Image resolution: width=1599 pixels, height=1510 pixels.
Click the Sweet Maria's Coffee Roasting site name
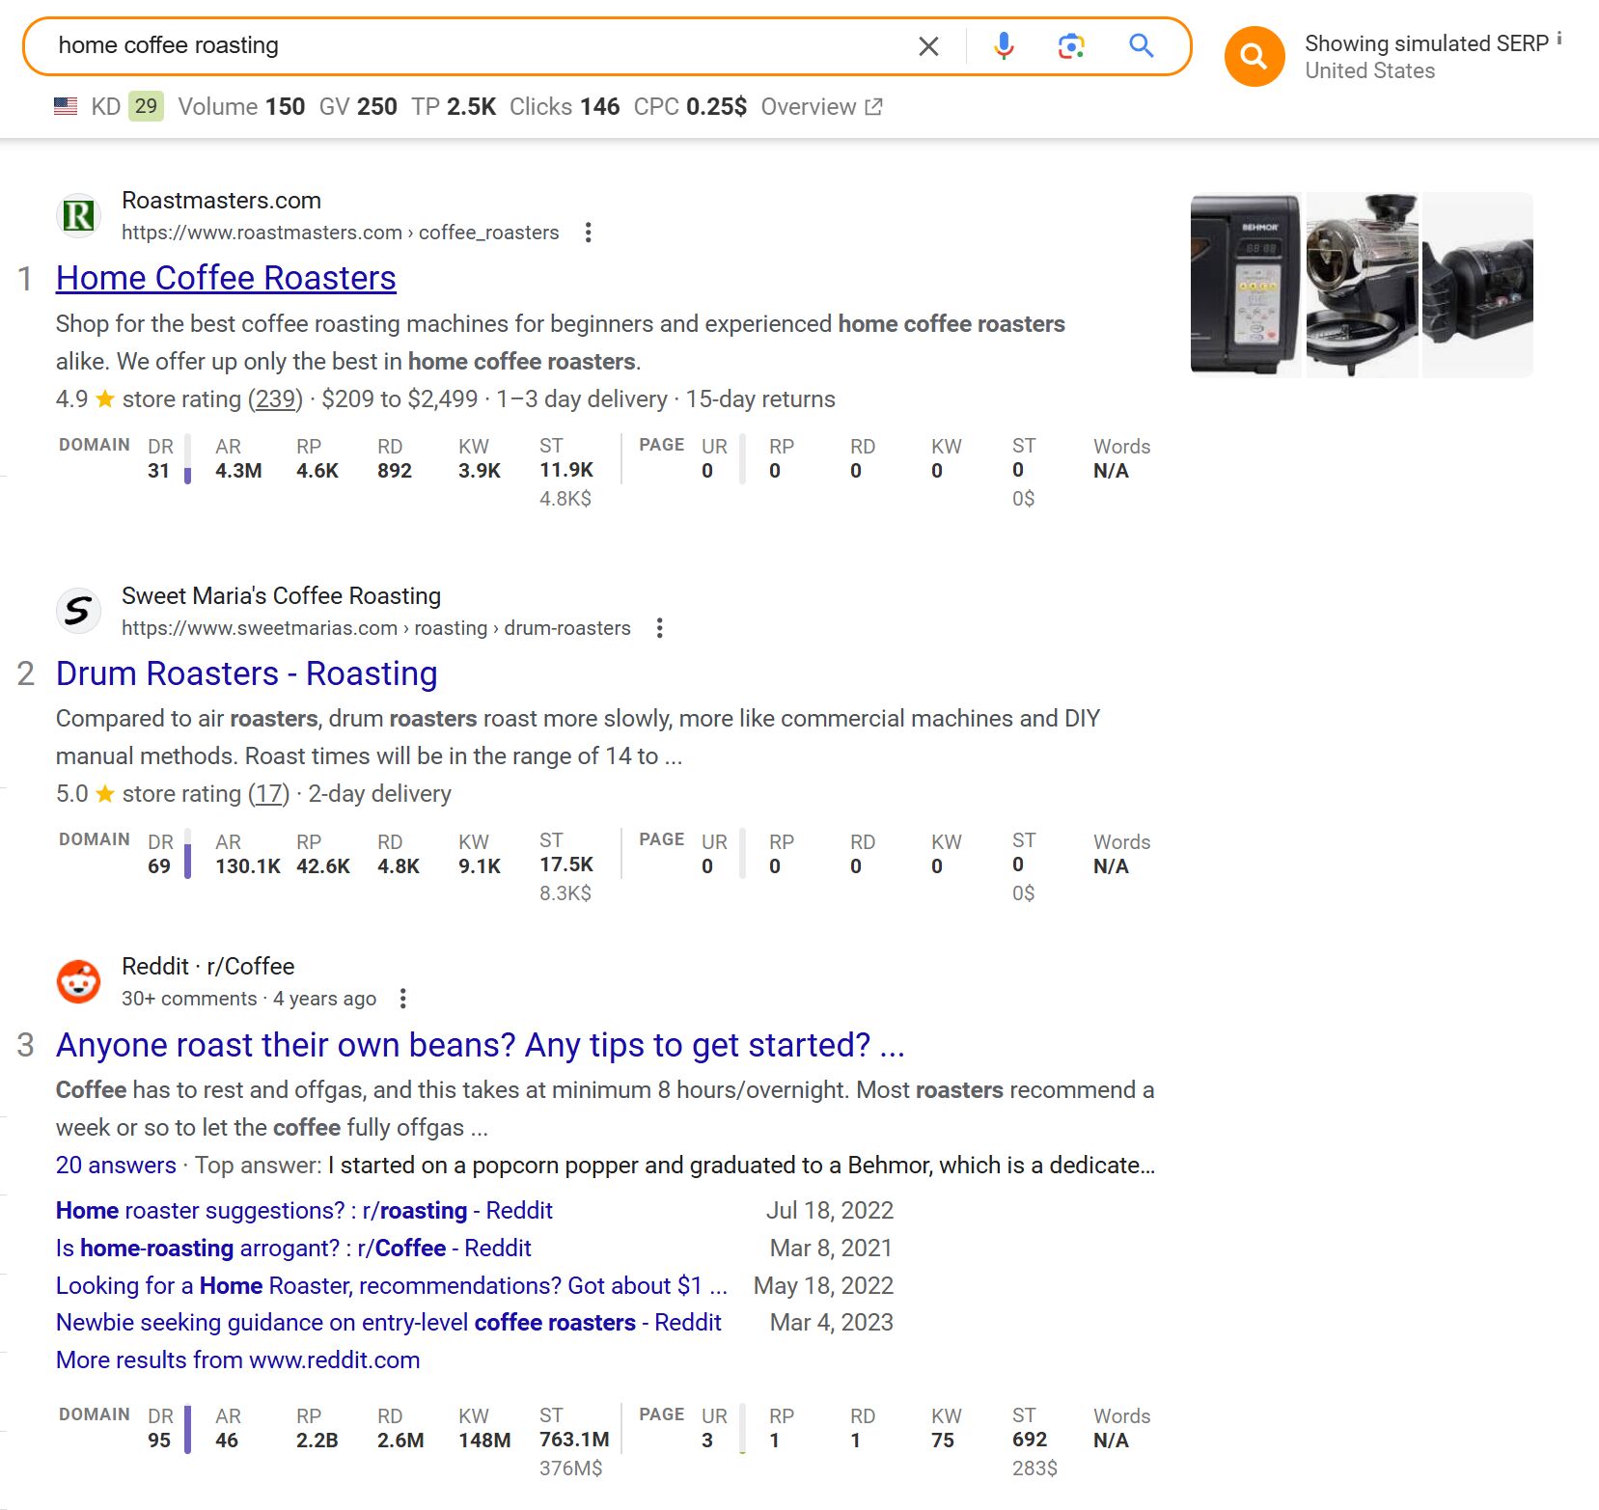pos(281,596)
